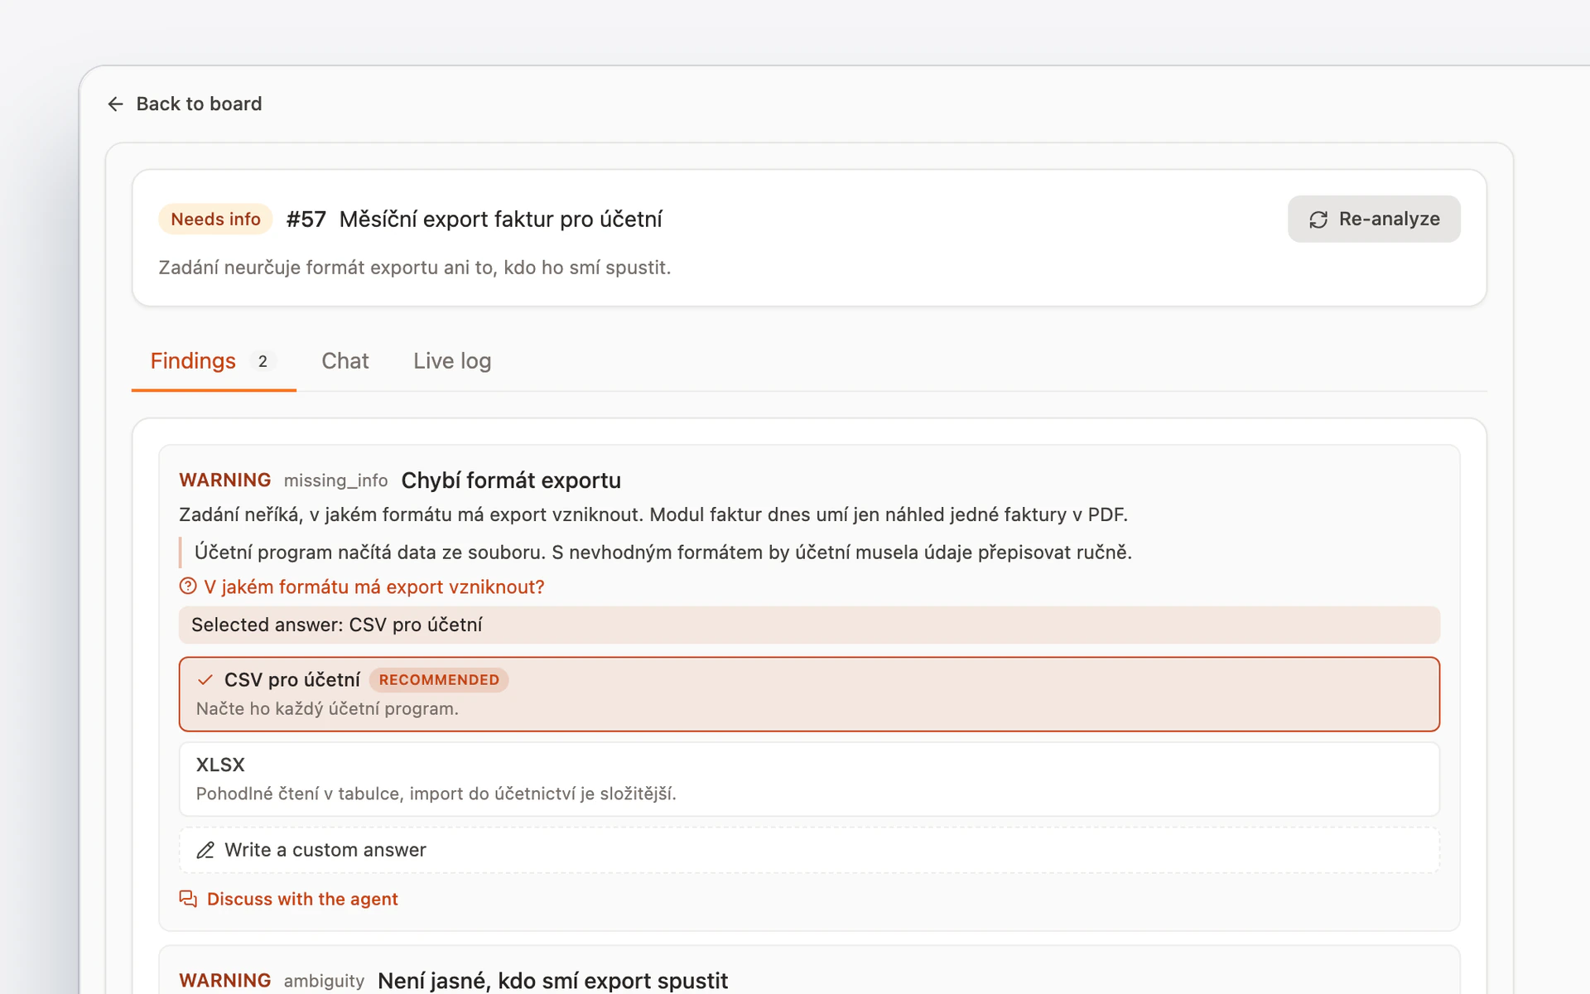
Task: Click the question mark icon beside format question
Action: click(x=188, y=586)
